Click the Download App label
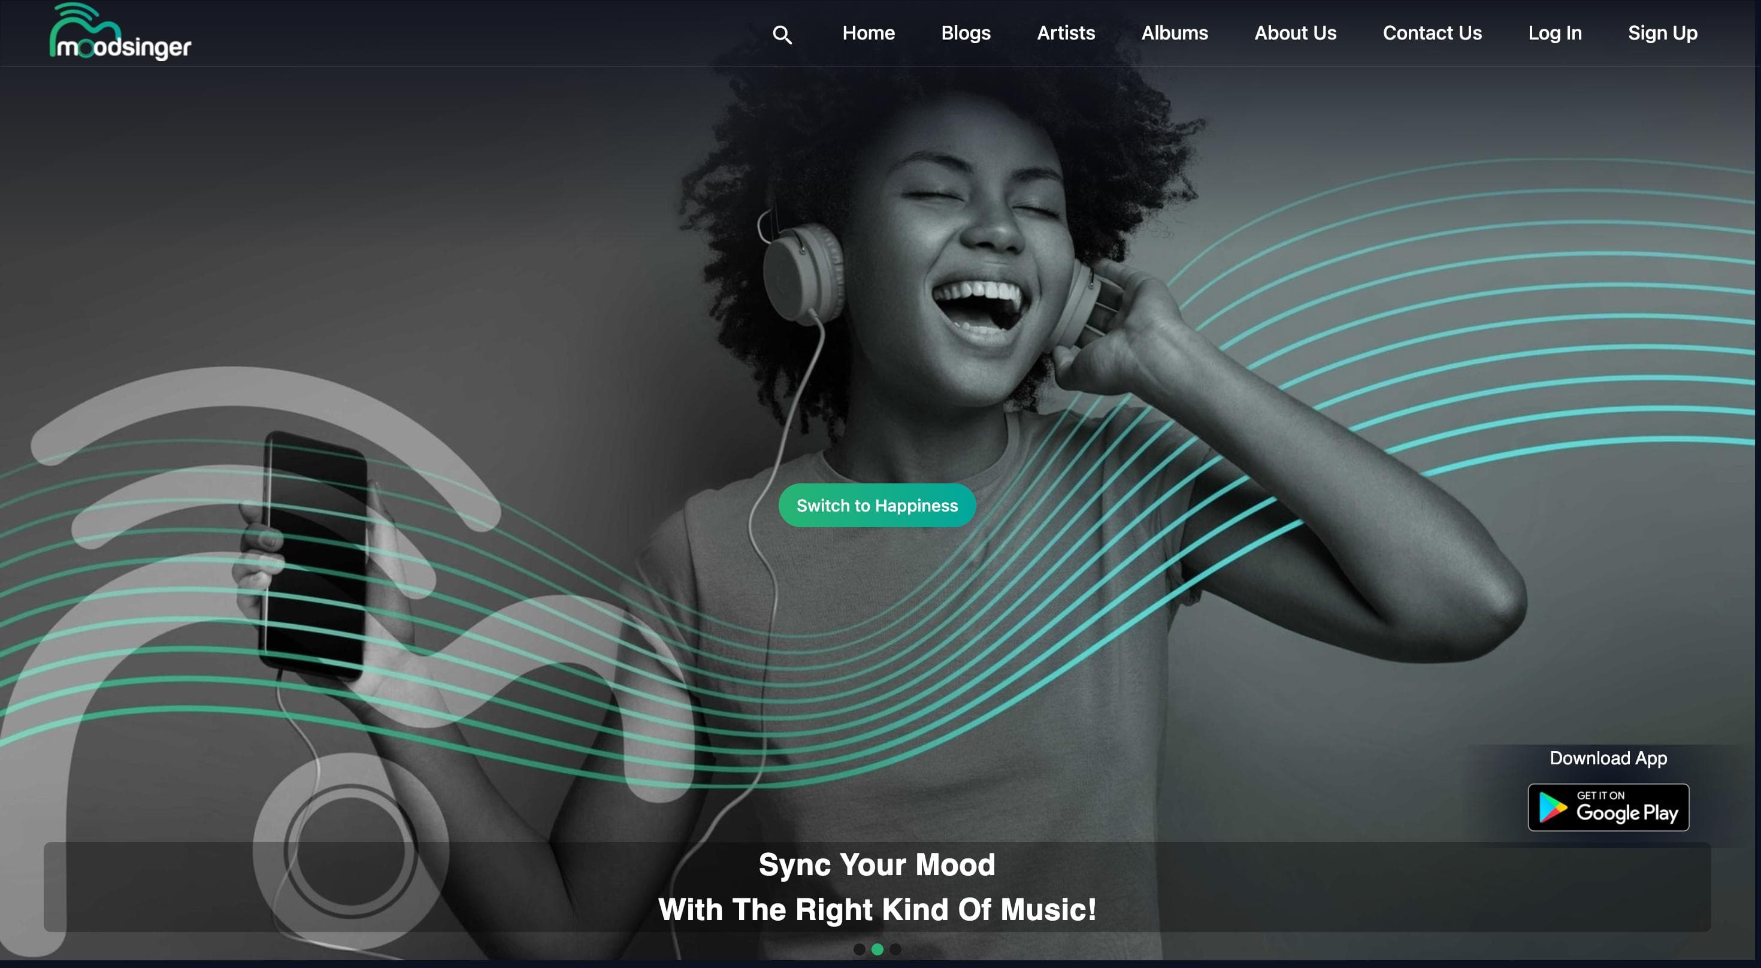1761x968 pixels. tap(1608, 758)
